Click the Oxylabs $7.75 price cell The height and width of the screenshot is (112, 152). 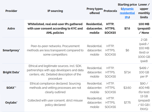coord(127,102)
